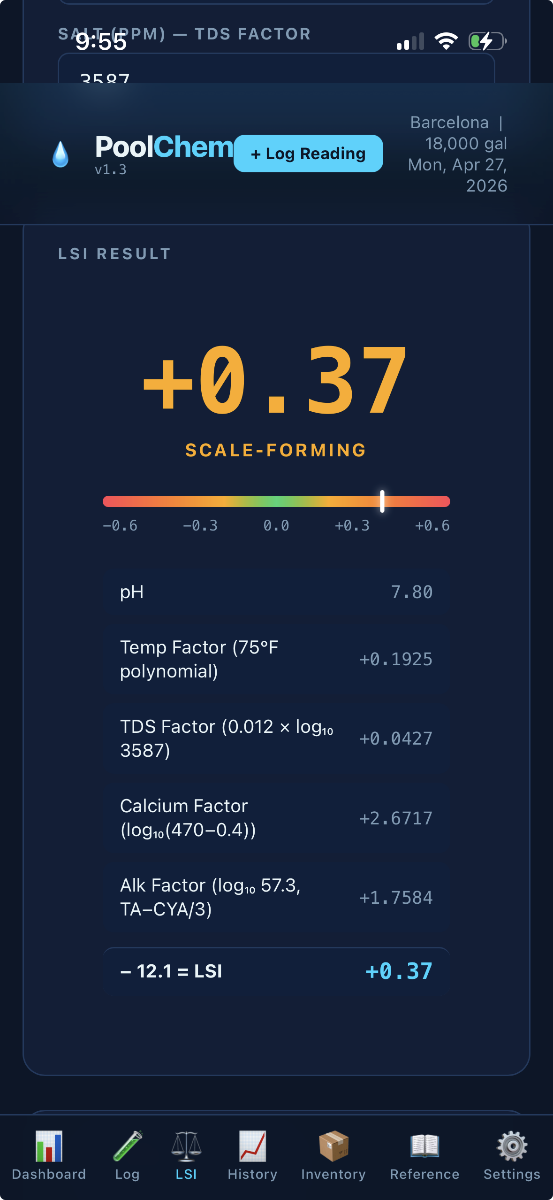Open the Log test tube icon
Viewport: 553px width, 1200px height.
[127, 1146]
